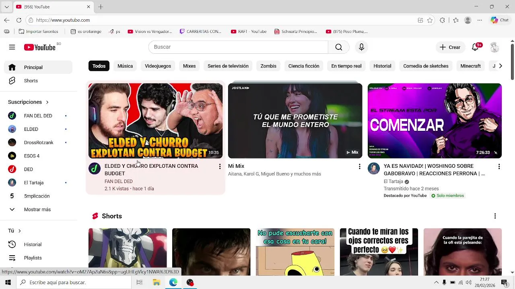
Task: Select the Música filter chip
Action: (125, 66)
